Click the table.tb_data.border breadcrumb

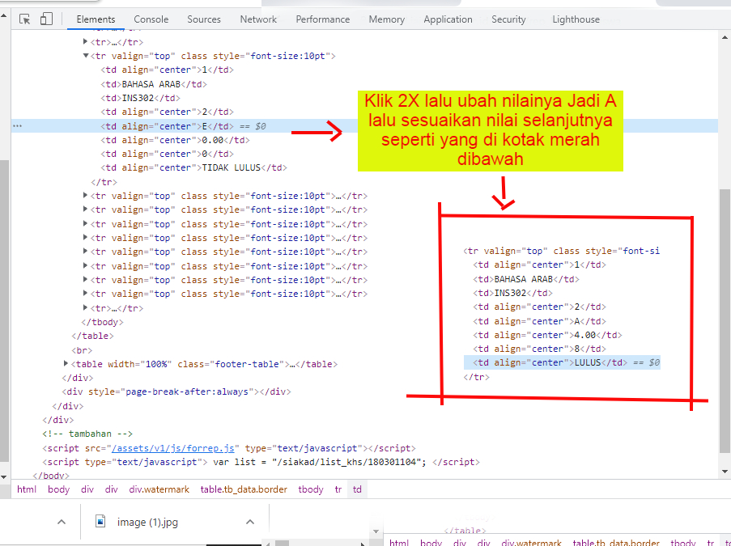244,489
